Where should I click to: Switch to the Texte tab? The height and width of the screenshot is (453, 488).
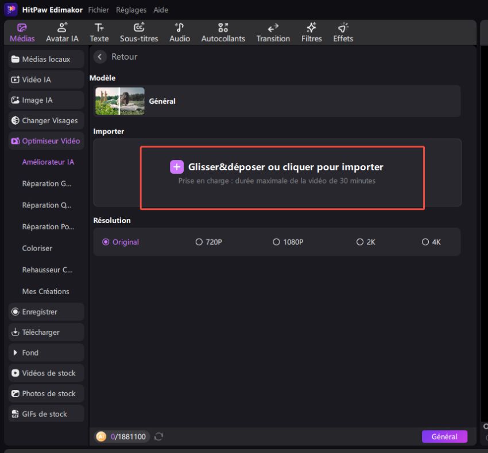pyautogui.click(x=99, y=33)
